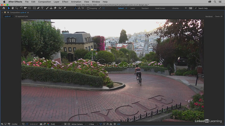The image size is (225, 126).
Task: Select the Pen tool
Action: (38, 8)
